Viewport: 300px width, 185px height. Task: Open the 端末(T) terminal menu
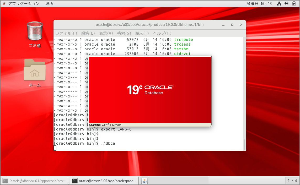142,33
